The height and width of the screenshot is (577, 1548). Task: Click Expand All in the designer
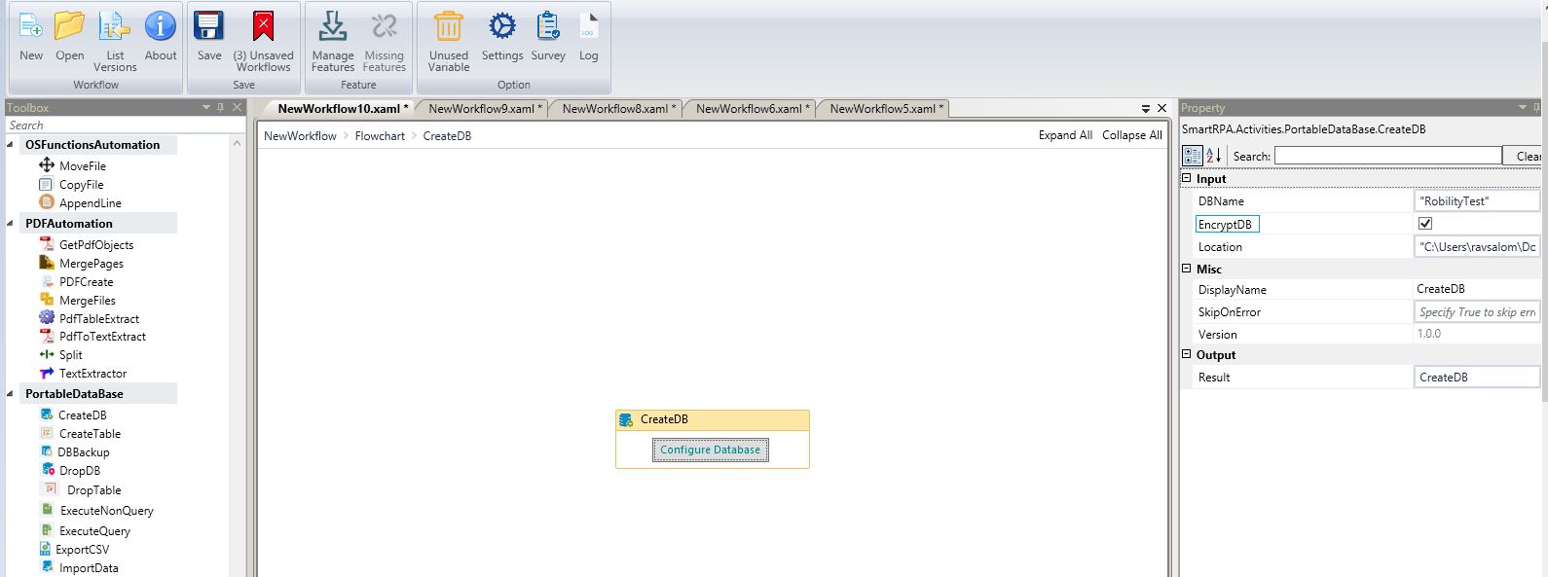pyautogui.click(x=1065, y=135)
